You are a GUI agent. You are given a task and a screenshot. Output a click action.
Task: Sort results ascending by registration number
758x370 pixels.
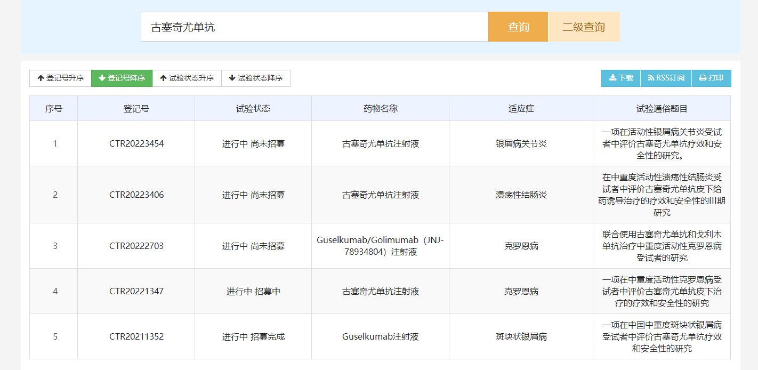pos(59,78)
